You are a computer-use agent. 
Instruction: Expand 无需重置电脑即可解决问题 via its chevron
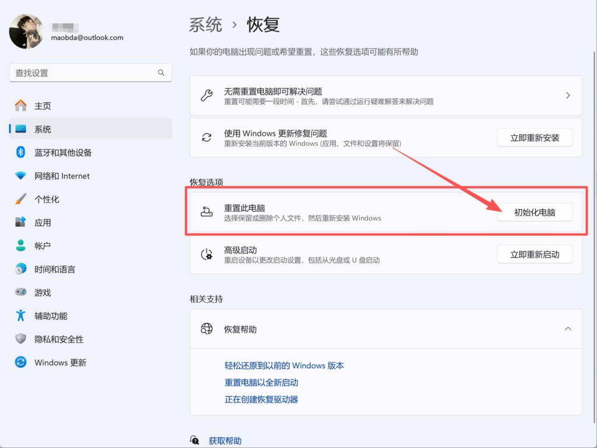(x=568, y=95)
